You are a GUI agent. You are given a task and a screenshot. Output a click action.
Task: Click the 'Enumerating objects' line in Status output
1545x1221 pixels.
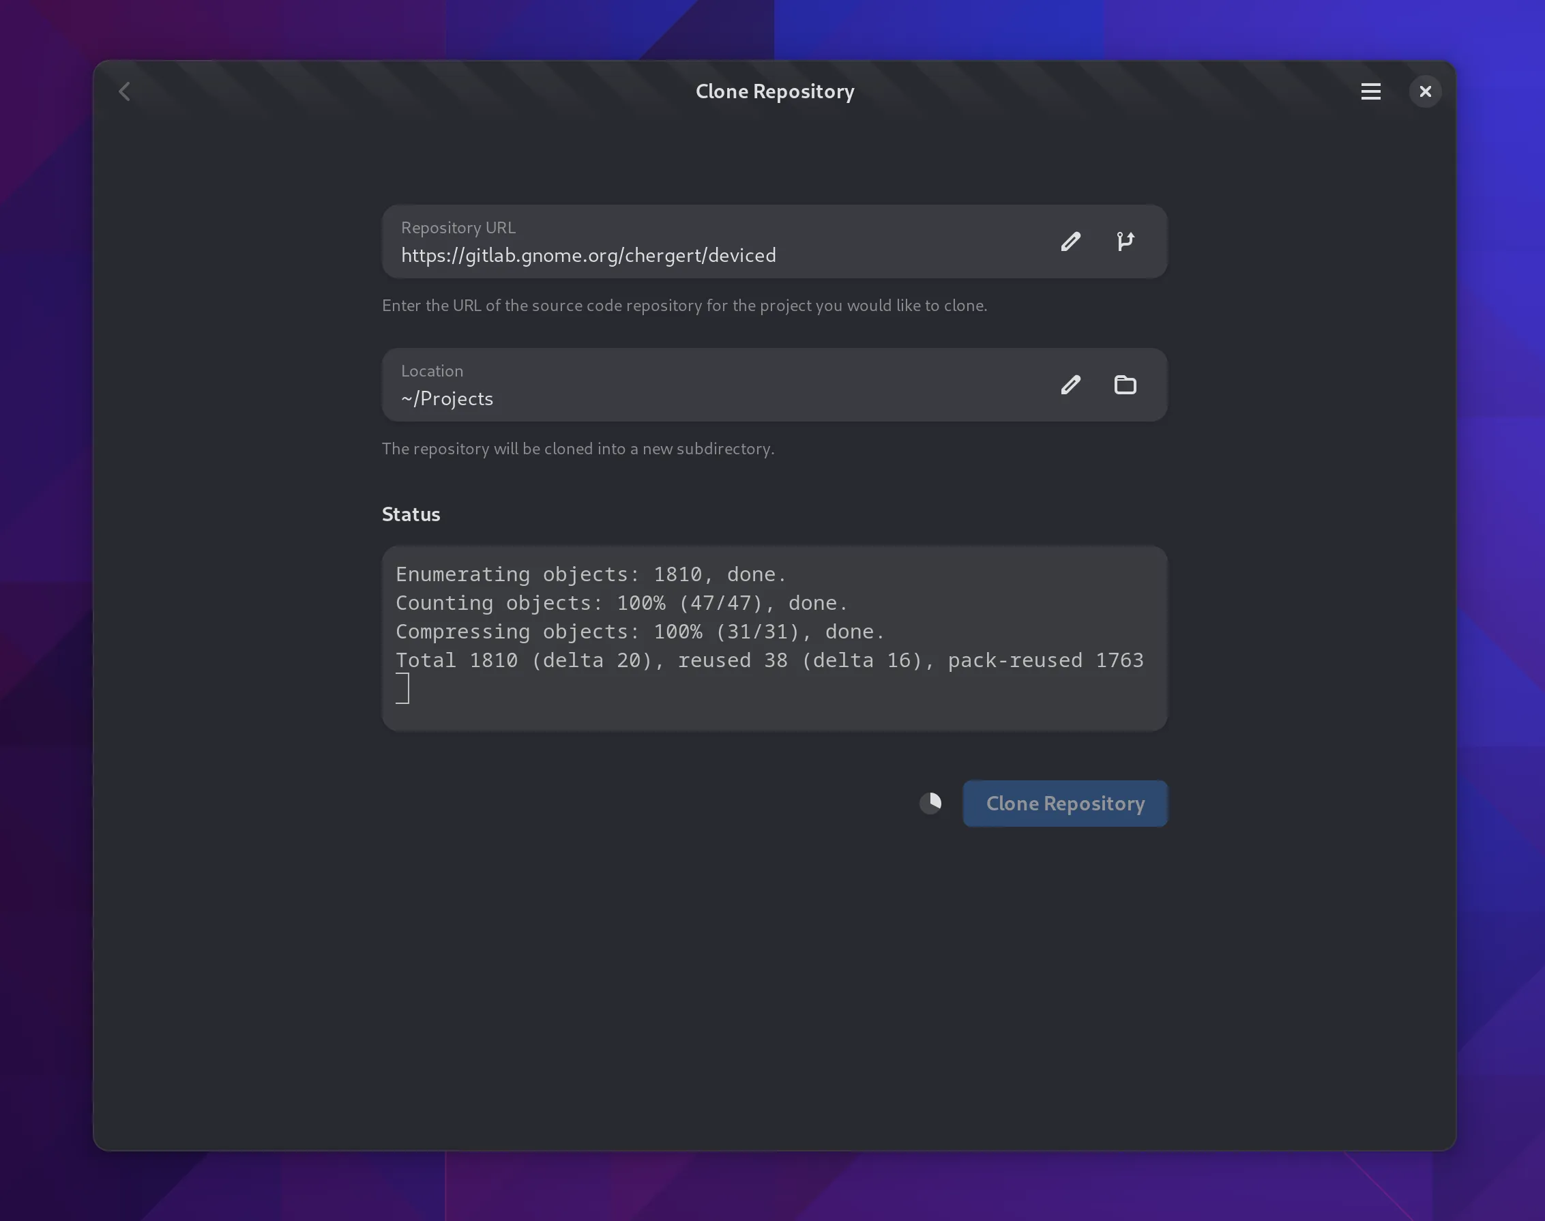591,575
